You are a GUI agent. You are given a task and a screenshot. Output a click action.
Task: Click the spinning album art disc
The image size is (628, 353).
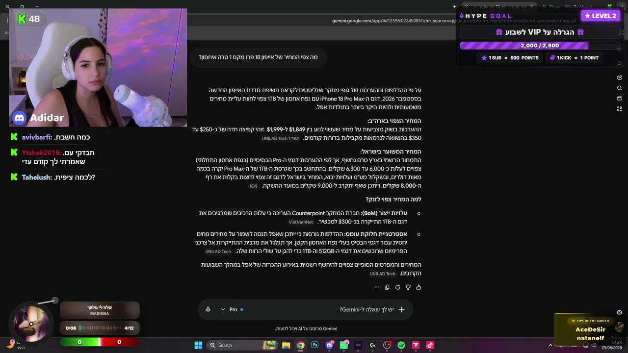tap(31, 323)
